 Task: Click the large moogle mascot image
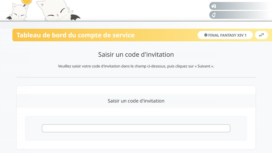(x=58, y=10)
